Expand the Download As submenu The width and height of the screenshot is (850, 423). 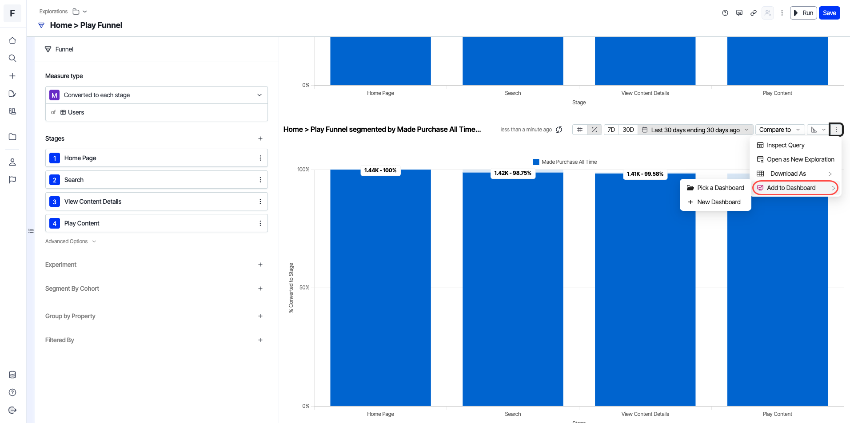point(794,174)
